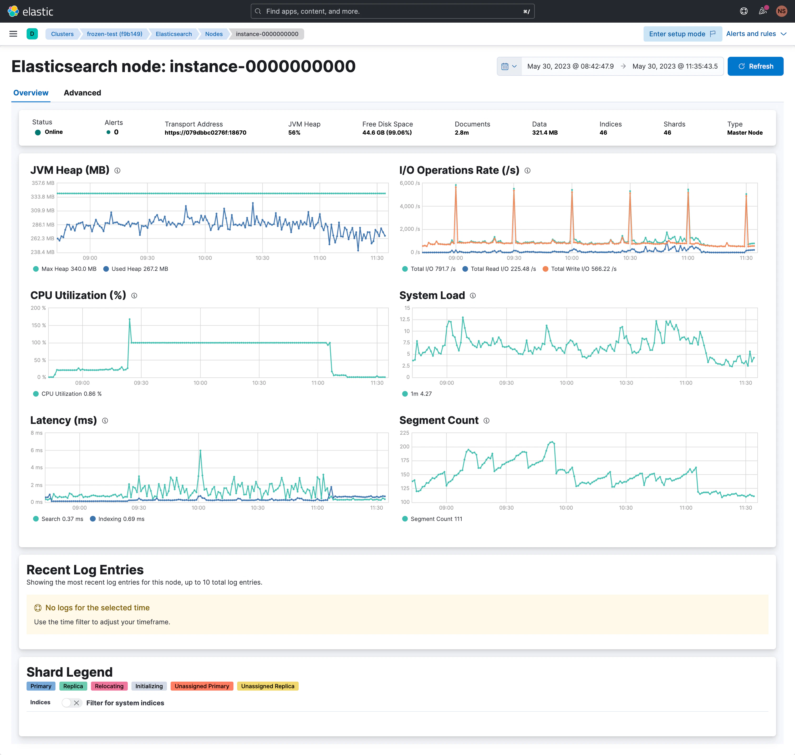Switch to the Overview tab
This screenshot has width=795, height=755.
(x=31, y=93)
